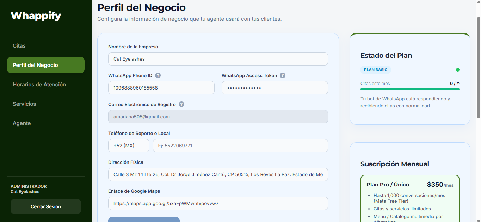Screen dimensions: 481x222
Task: Click the Citas este mes progress bar
Action: pos(410,89)
